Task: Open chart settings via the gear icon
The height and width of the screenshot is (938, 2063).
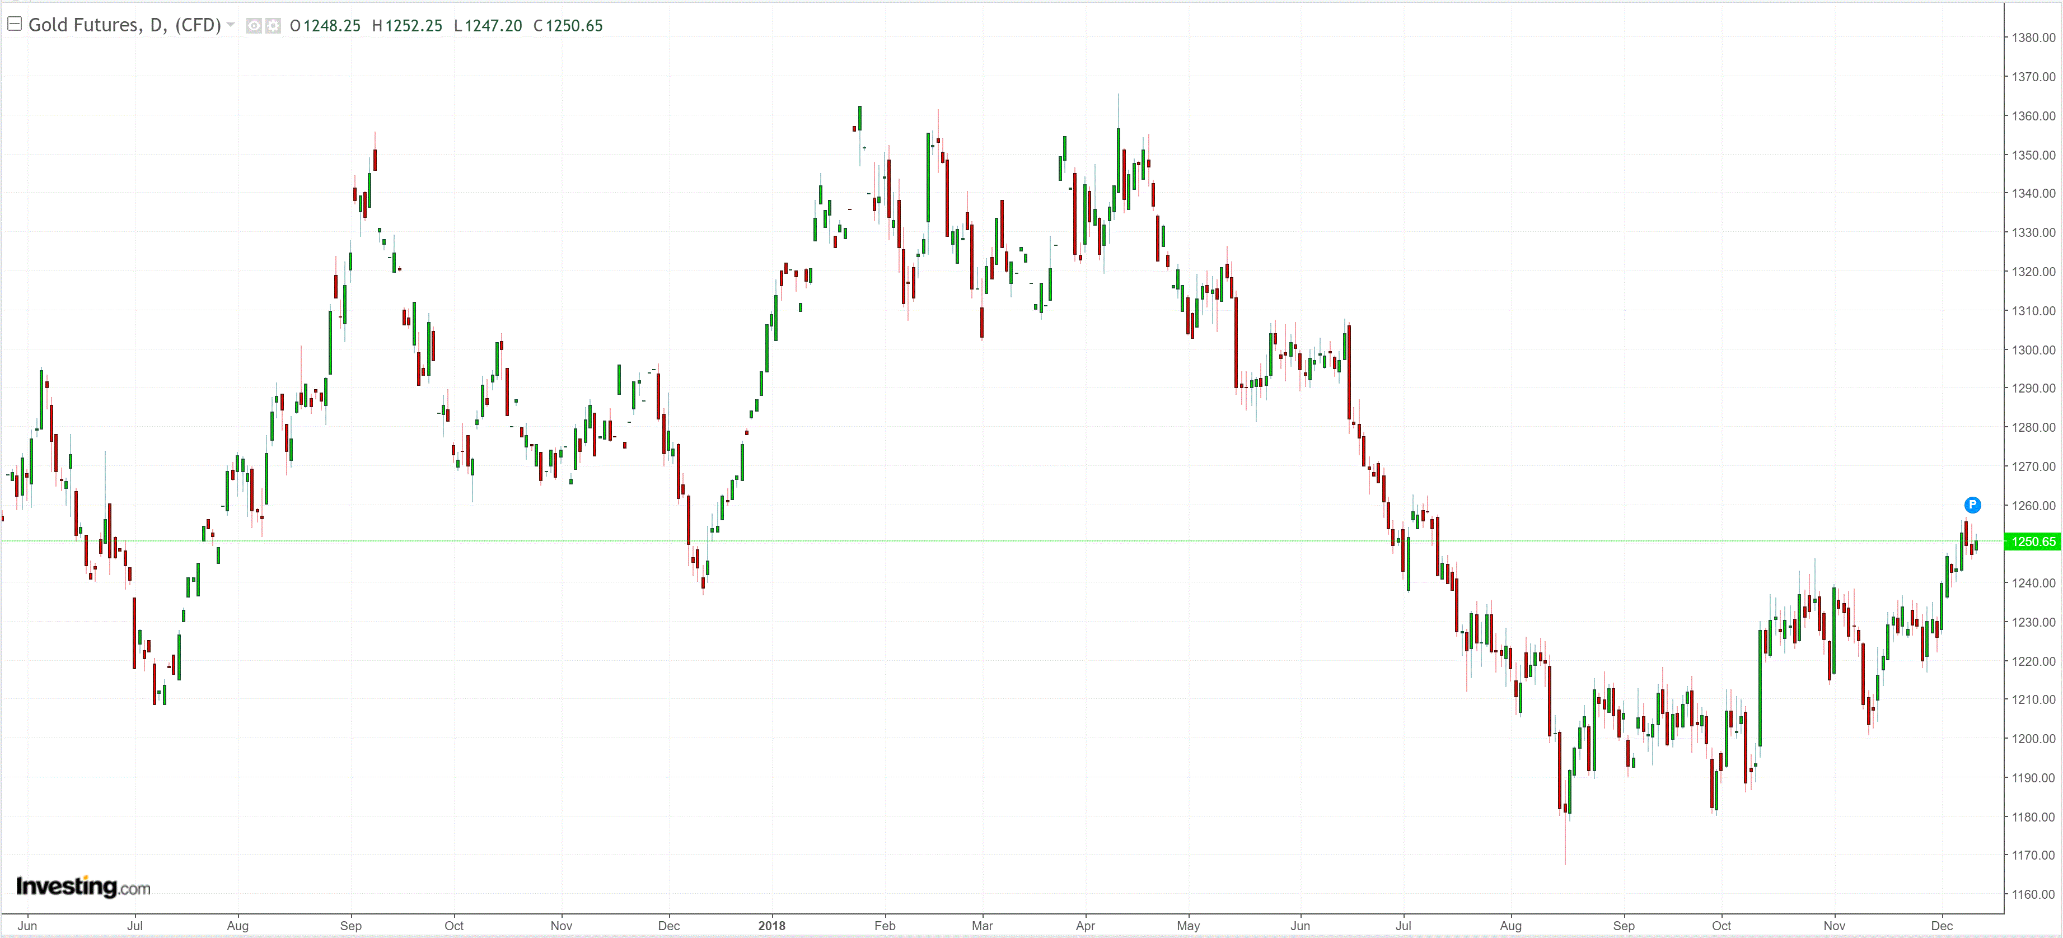Action: click(x=273, y=26)
